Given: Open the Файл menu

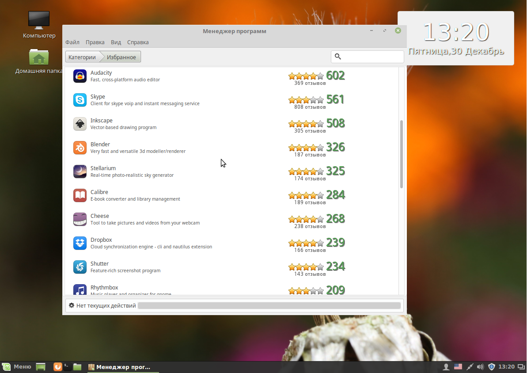Looking at the screenshot, I should pyautogui.click(x=72, y=42).
